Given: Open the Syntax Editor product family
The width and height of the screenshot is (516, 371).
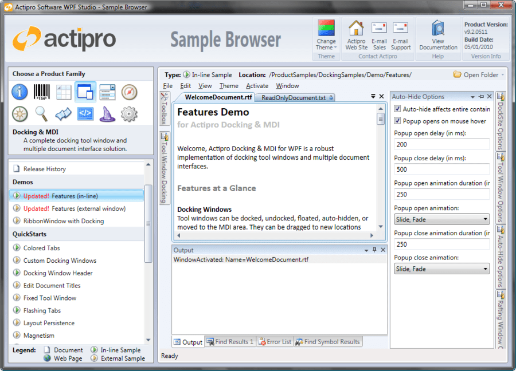Looking at the screenshot, I should pos(85,114).
